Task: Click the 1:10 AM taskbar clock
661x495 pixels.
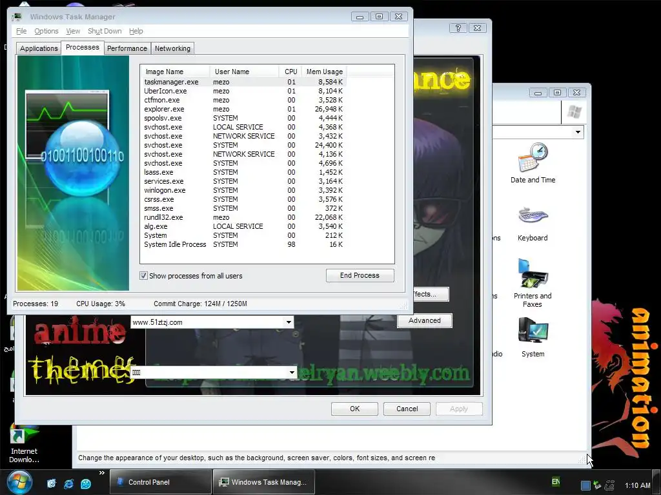Action: click(x=637, y=485)
